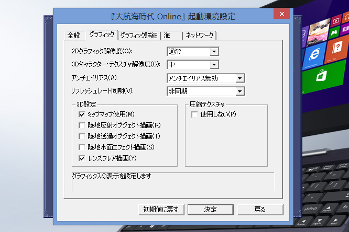
Task: Click green Store tile on laptop screen
Action: 322,77
